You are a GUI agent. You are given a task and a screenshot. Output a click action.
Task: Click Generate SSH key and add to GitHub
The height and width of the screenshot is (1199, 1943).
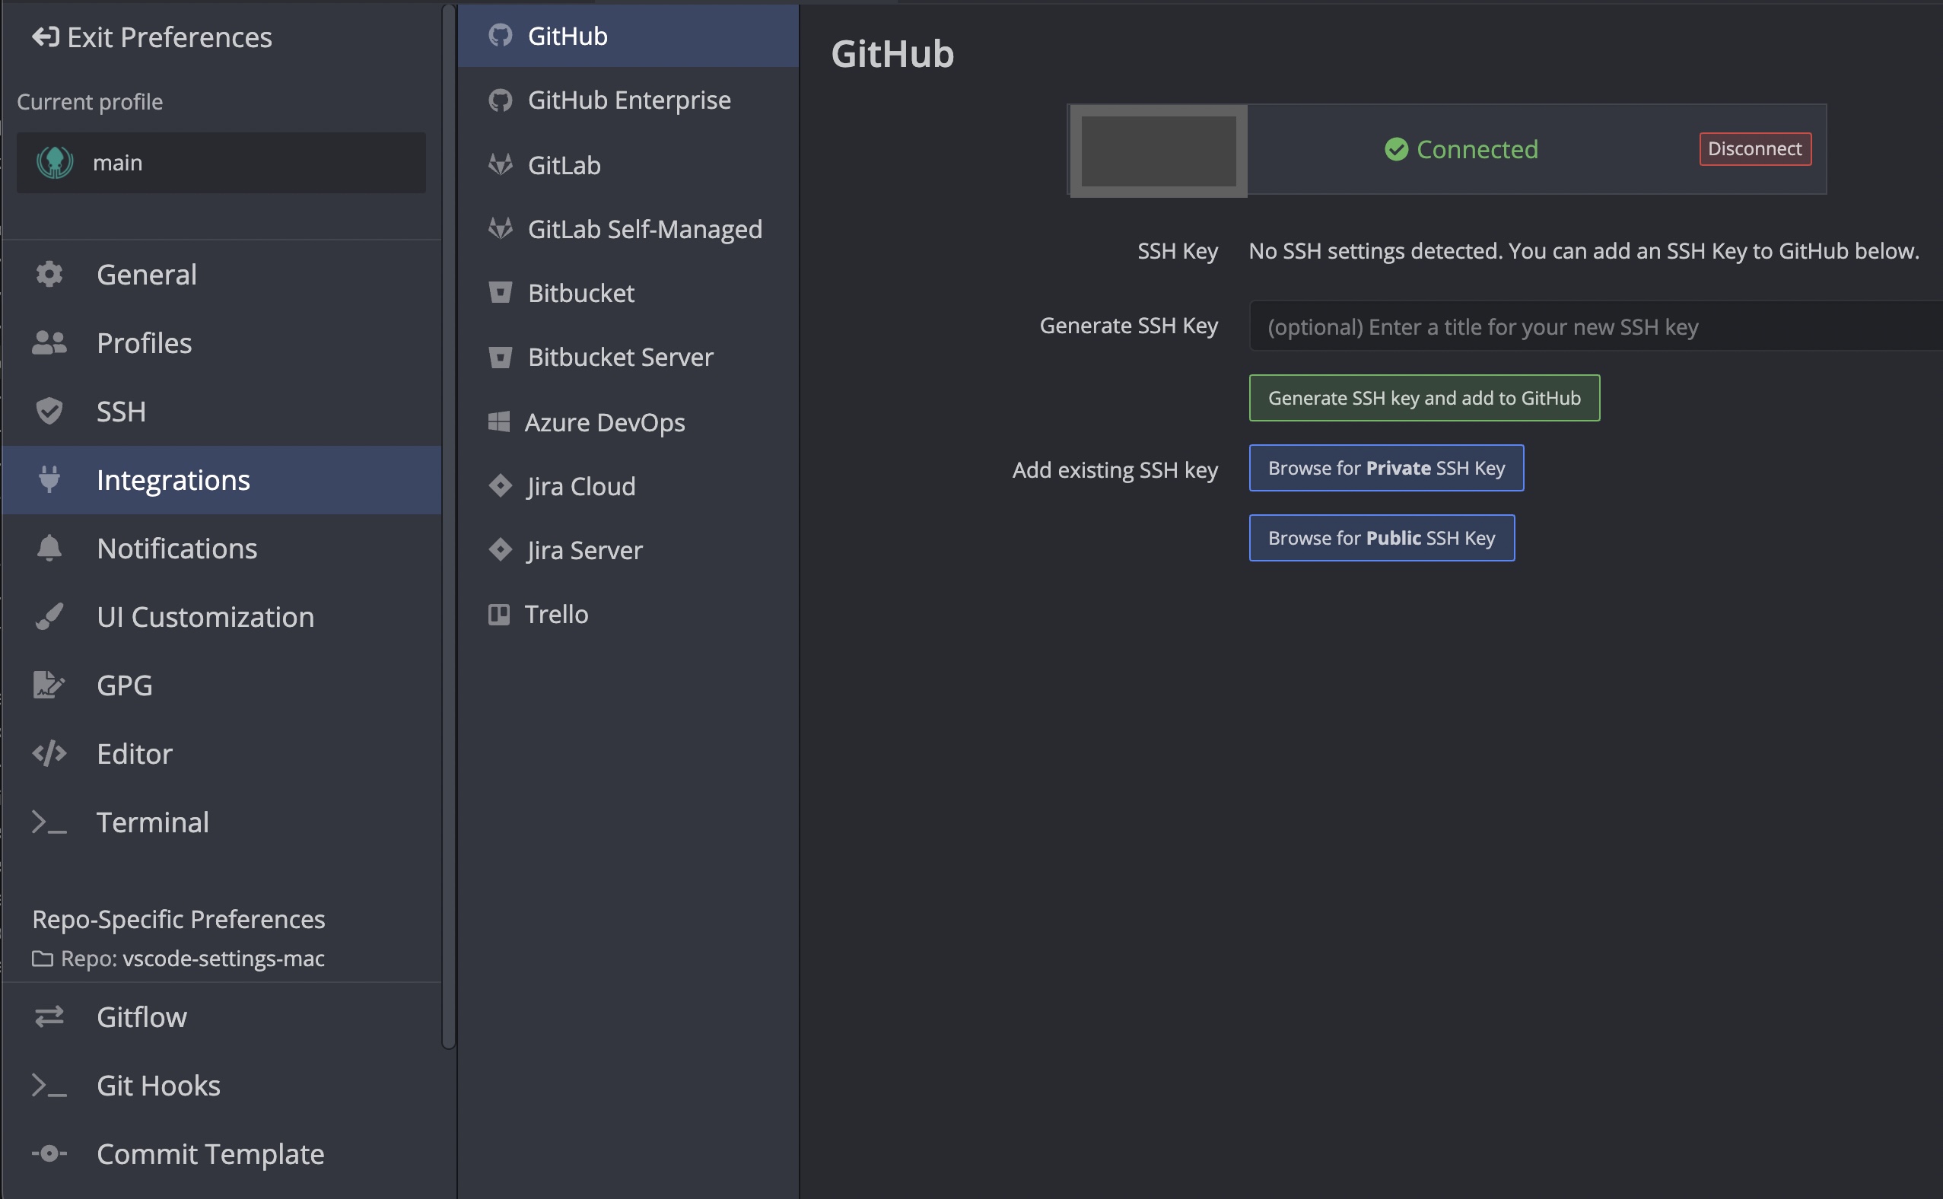[1423, 398]
